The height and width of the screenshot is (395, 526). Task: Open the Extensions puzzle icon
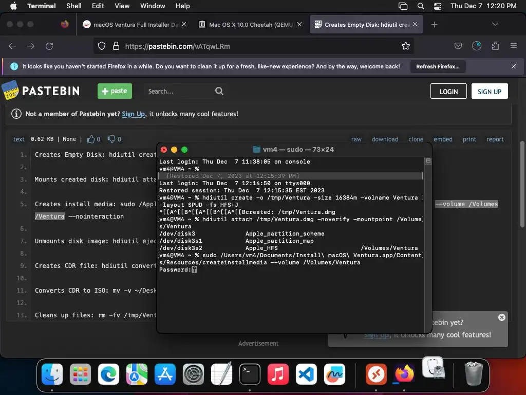click(496, 46)
